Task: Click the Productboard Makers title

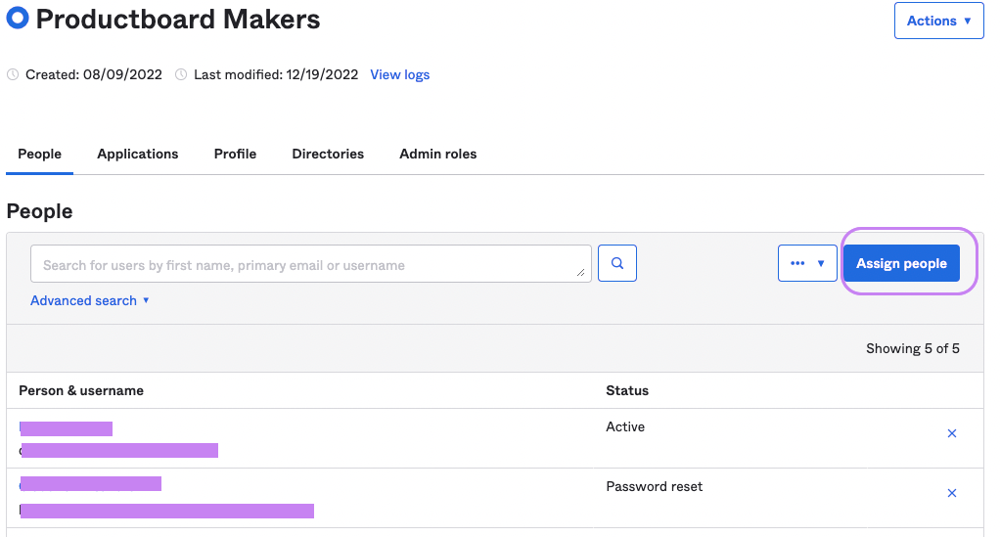Action: (x=178, y=20)
